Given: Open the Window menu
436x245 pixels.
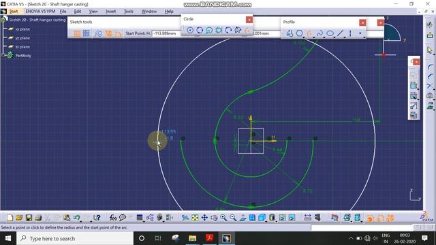Looking at the screenshot, I should (149, 12).
